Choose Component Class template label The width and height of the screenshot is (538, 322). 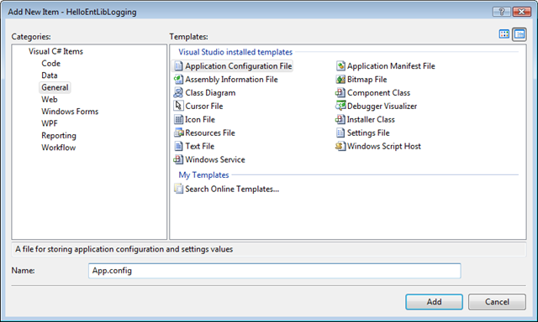(378, 93)
